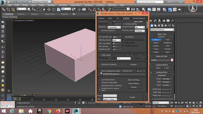Click the Render button
Image resolution: width=203 pixels, height=114 pixels.
click(132, 97)
